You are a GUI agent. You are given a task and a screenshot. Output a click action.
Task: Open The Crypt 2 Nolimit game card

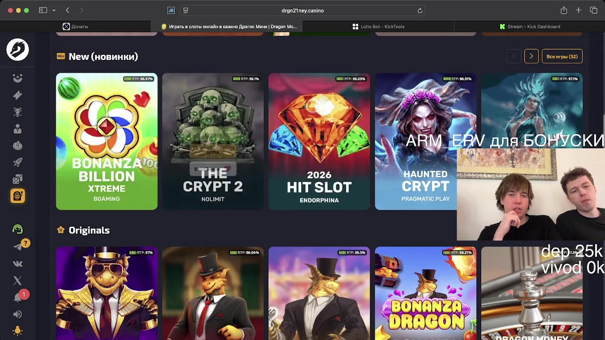[213, 141]
